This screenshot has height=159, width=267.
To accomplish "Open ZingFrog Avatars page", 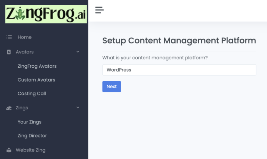I will click(37, 66).
